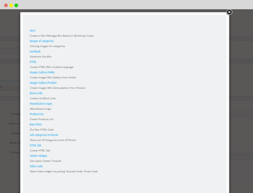Viewport: 253px width, 193px height.
Task: Click the yellow minimize window dot
Action: pos(11,5)
